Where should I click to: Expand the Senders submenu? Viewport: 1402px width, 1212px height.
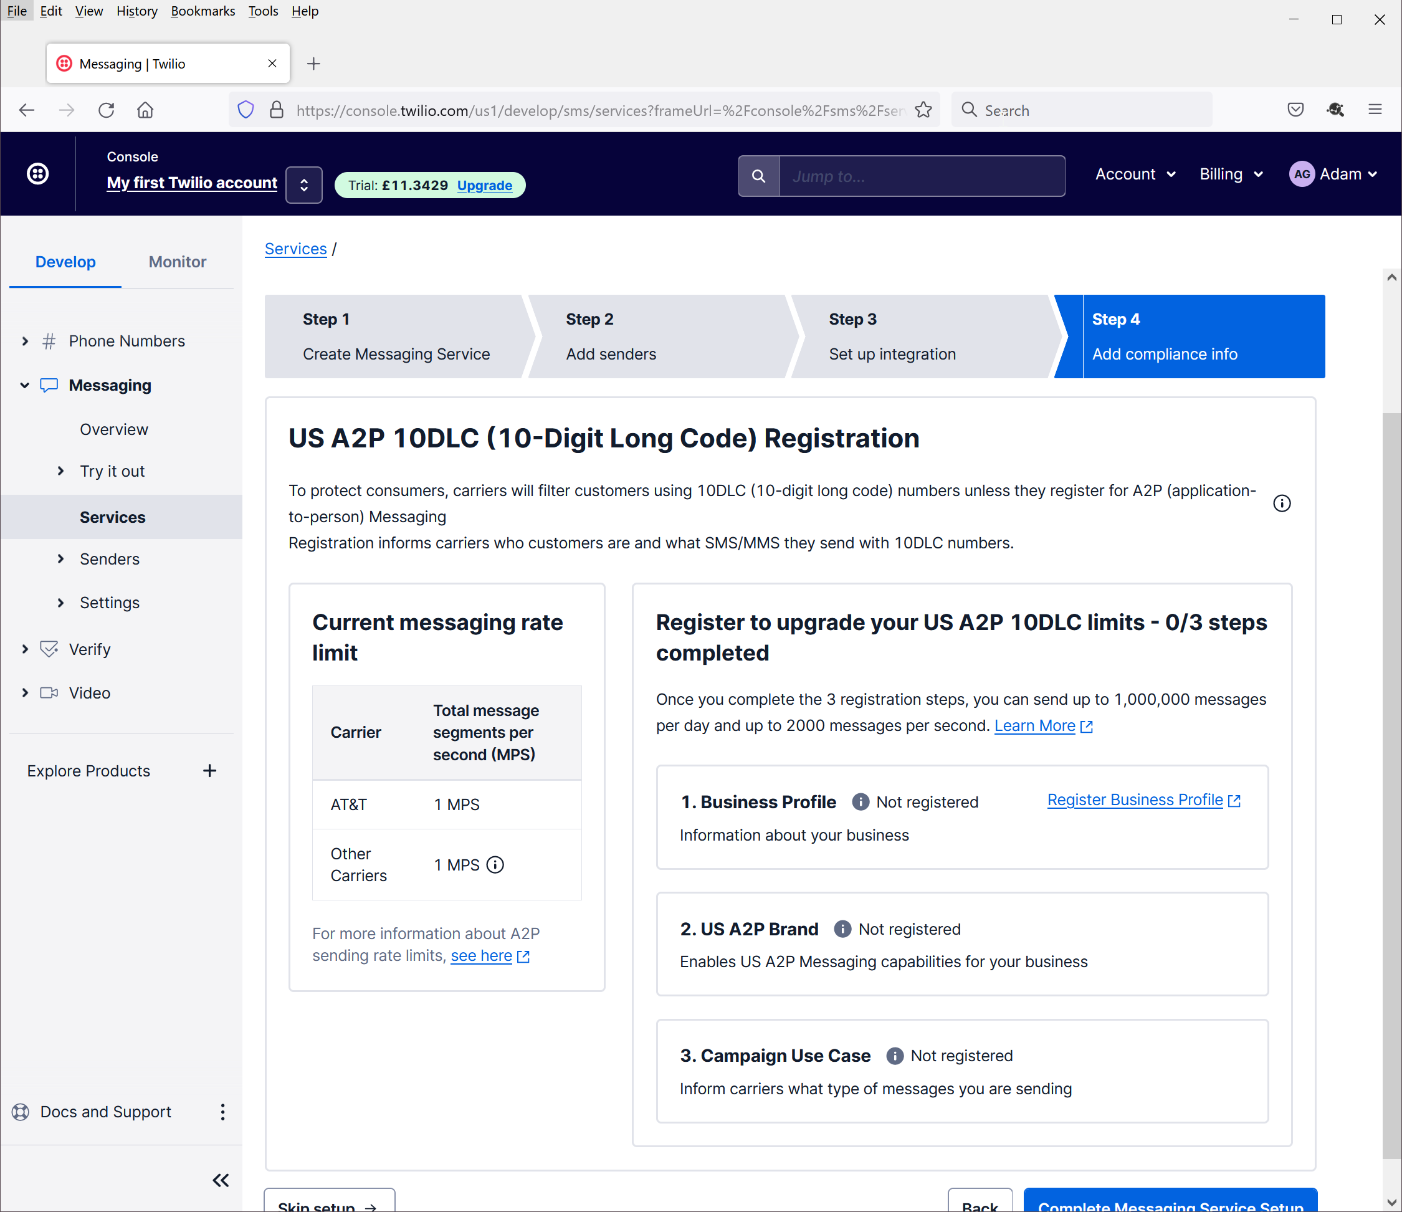pyautogui.click(x=61, y=559)
